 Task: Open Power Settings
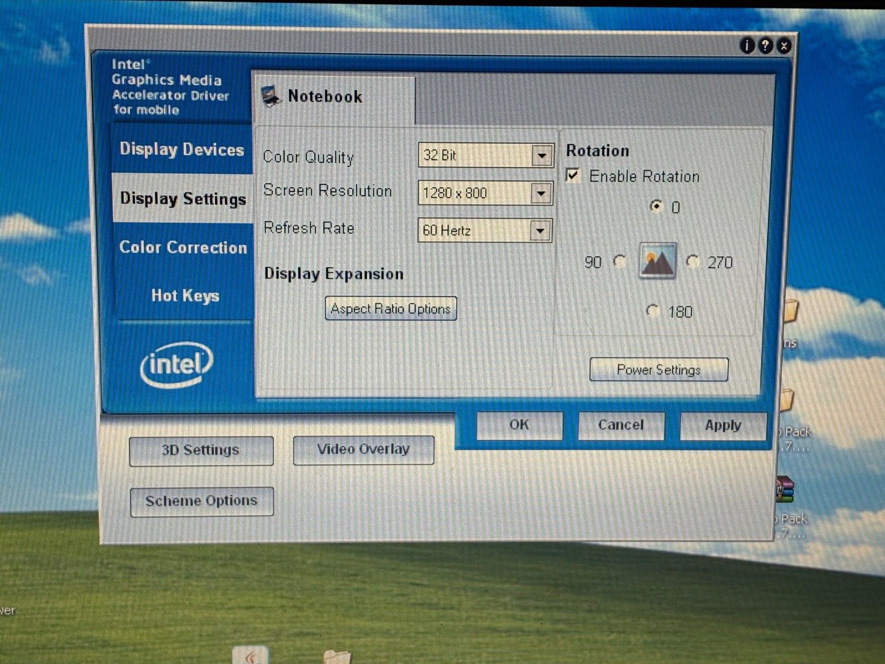(x=659, y=369)
